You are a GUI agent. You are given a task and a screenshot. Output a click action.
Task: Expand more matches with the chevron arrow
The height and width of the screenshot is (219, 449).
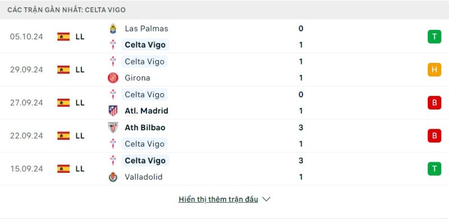tap(266, 199)
